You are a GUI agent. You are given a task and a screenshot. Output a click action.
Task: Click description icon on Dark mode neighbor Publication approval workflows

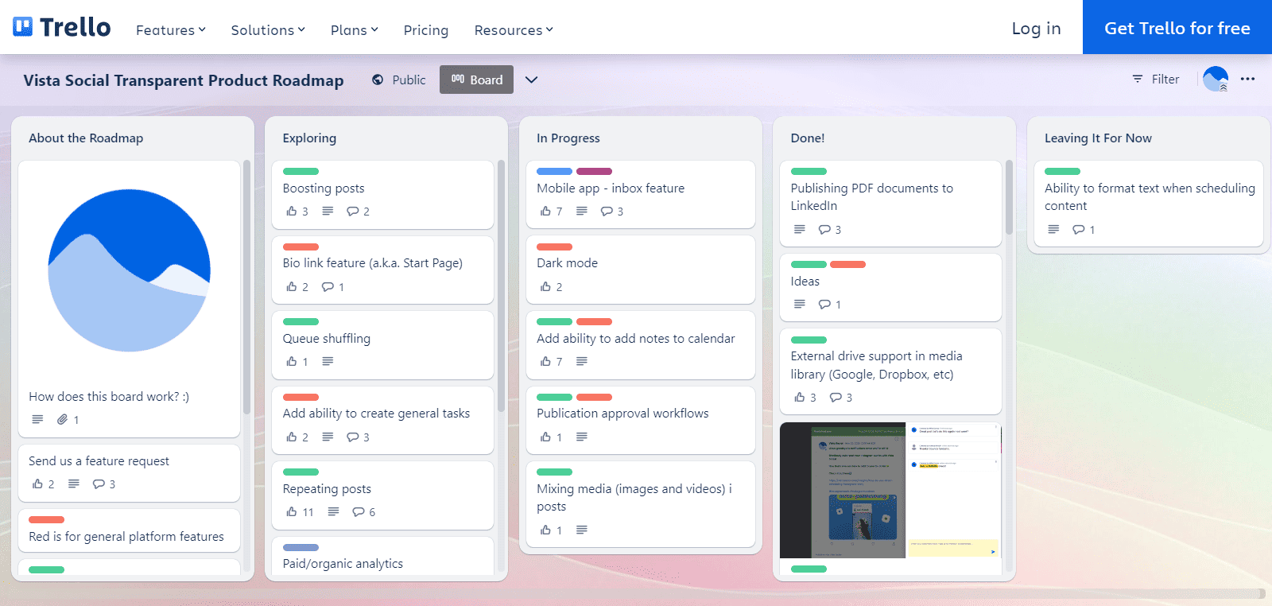tap(582, 437)
